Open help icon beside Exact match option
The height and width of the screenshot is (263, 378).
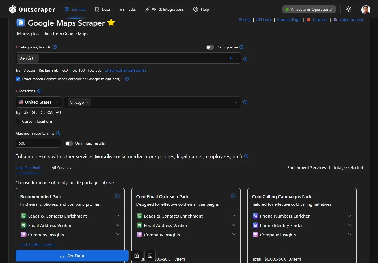[x=127, y=79]
